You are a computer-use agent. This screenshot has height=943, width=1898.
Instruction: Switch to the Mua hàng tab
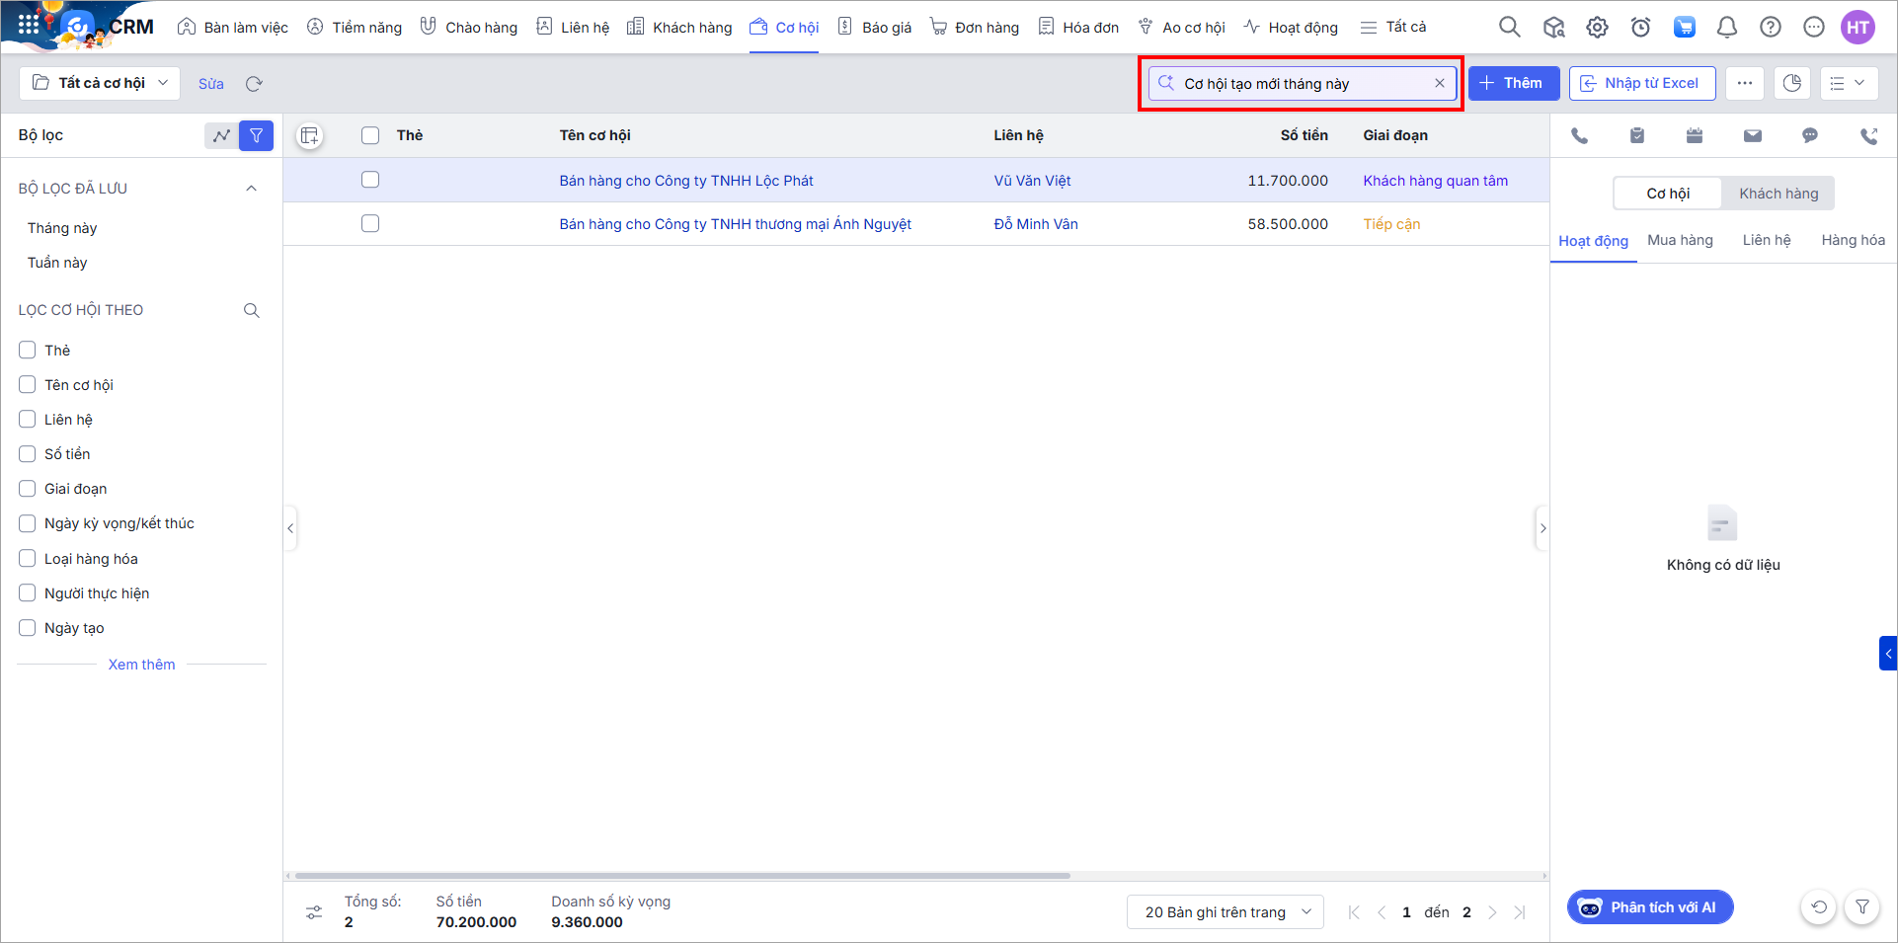click(1680, 240)
